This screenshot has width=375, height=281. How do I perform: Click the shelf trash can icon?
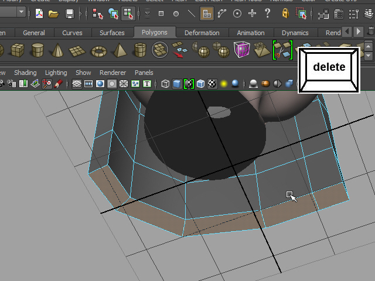point(371,31)
